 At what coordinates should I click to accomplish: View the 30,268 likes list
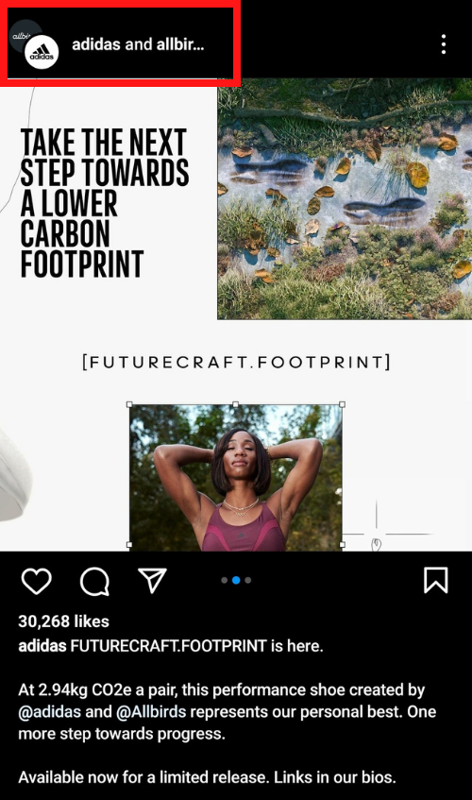pyautogui.click(x=63, y=621)
